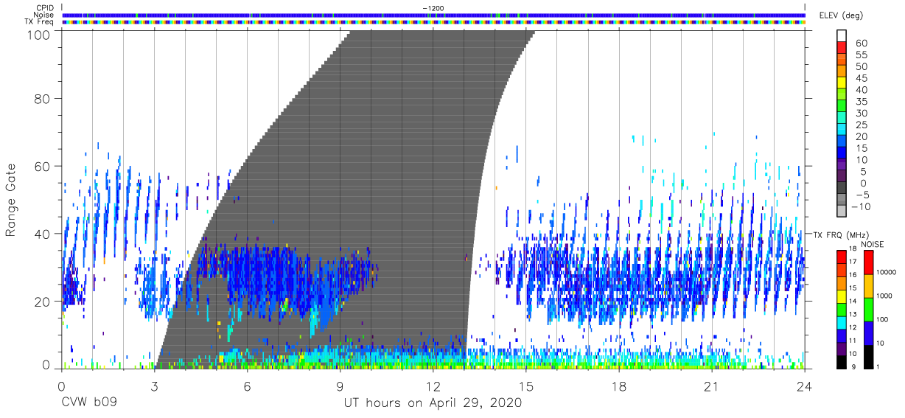Image resolution: width=905 pixels, height=418 pixels.
Task: Click the '10000' label on the NOISE legend
Action: [886, 273]
